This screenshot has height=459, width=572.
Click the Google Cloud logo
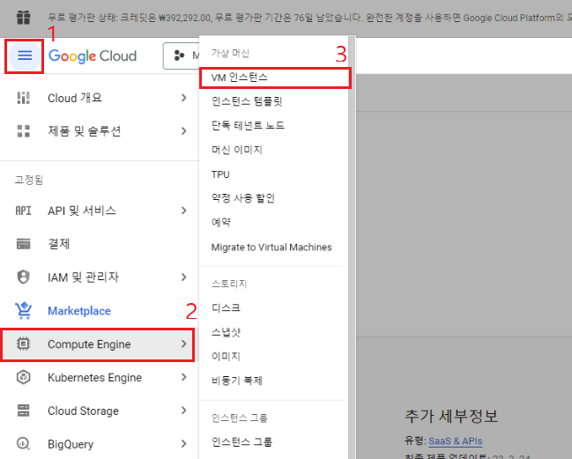click(93, 56)
